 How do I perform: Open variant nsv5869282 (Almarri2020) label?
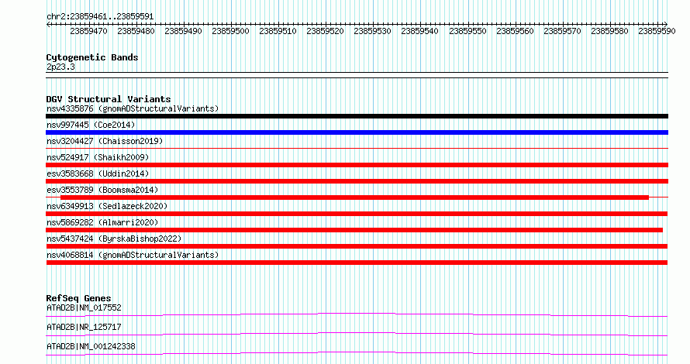pyautogui.click(x=102, y=222)
